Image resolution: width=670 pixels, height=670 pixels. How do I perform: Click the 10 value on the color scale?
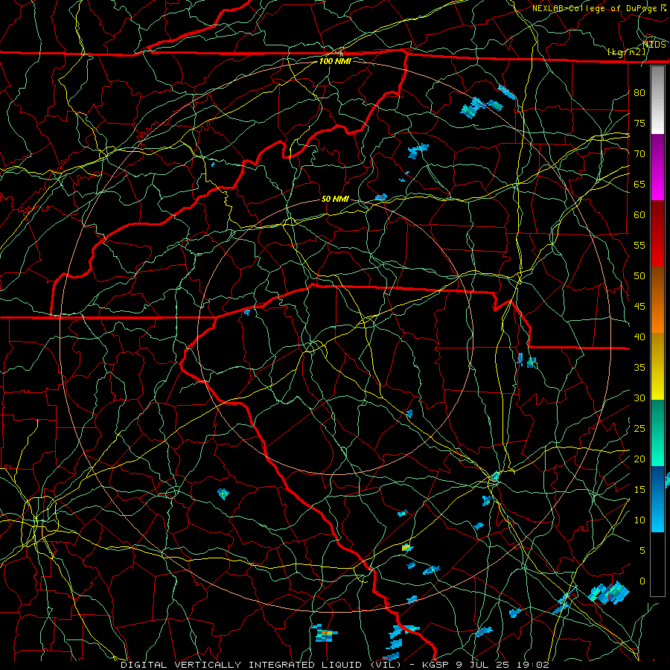639,520
